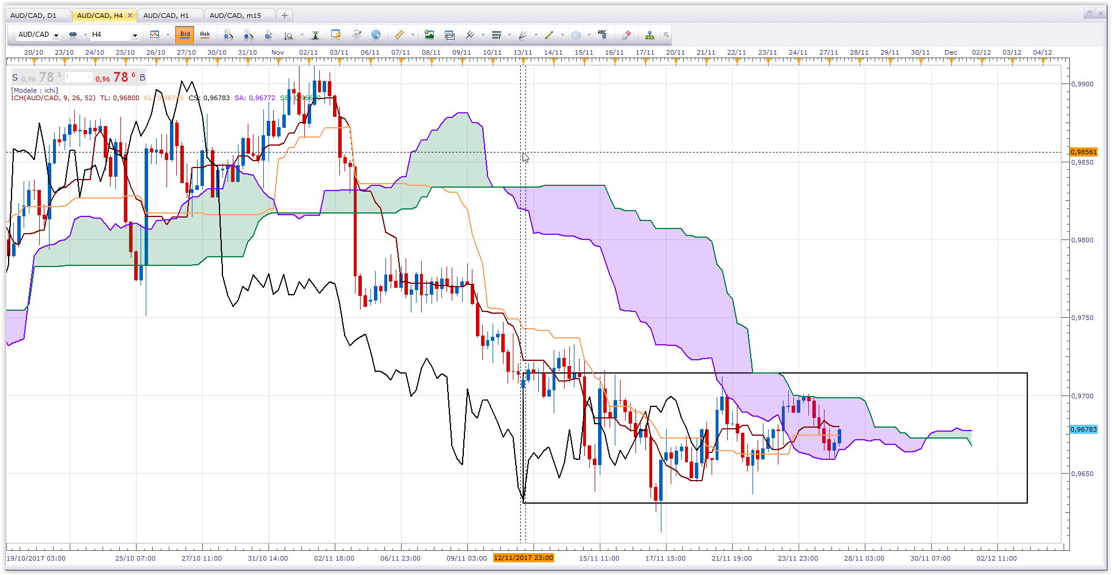Expand the ellipse shape dropdown arrow
This screenshot has width=1112, height=575.
tap(589, 35)
